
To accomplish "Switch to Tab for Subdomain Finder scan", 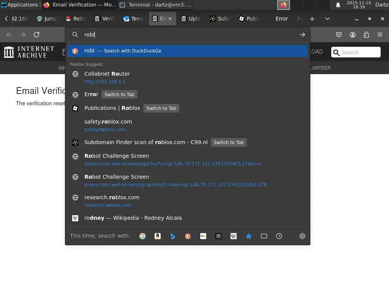I will [x=229, y=143].
